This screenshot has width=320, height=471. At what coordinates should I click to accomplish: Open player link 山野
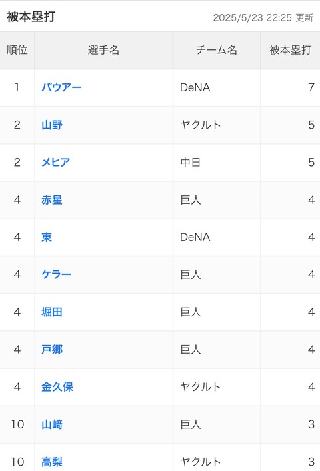tap(52, 125)
